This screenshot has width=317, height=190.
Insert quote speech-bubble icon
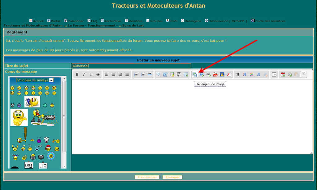tap(158, 74)
